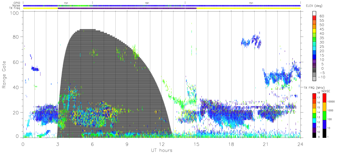Image resolution: width=338 pixels, height=156 pixels.
Task: Click the '100' Range Gate axis tick
Action: point(14,13)
